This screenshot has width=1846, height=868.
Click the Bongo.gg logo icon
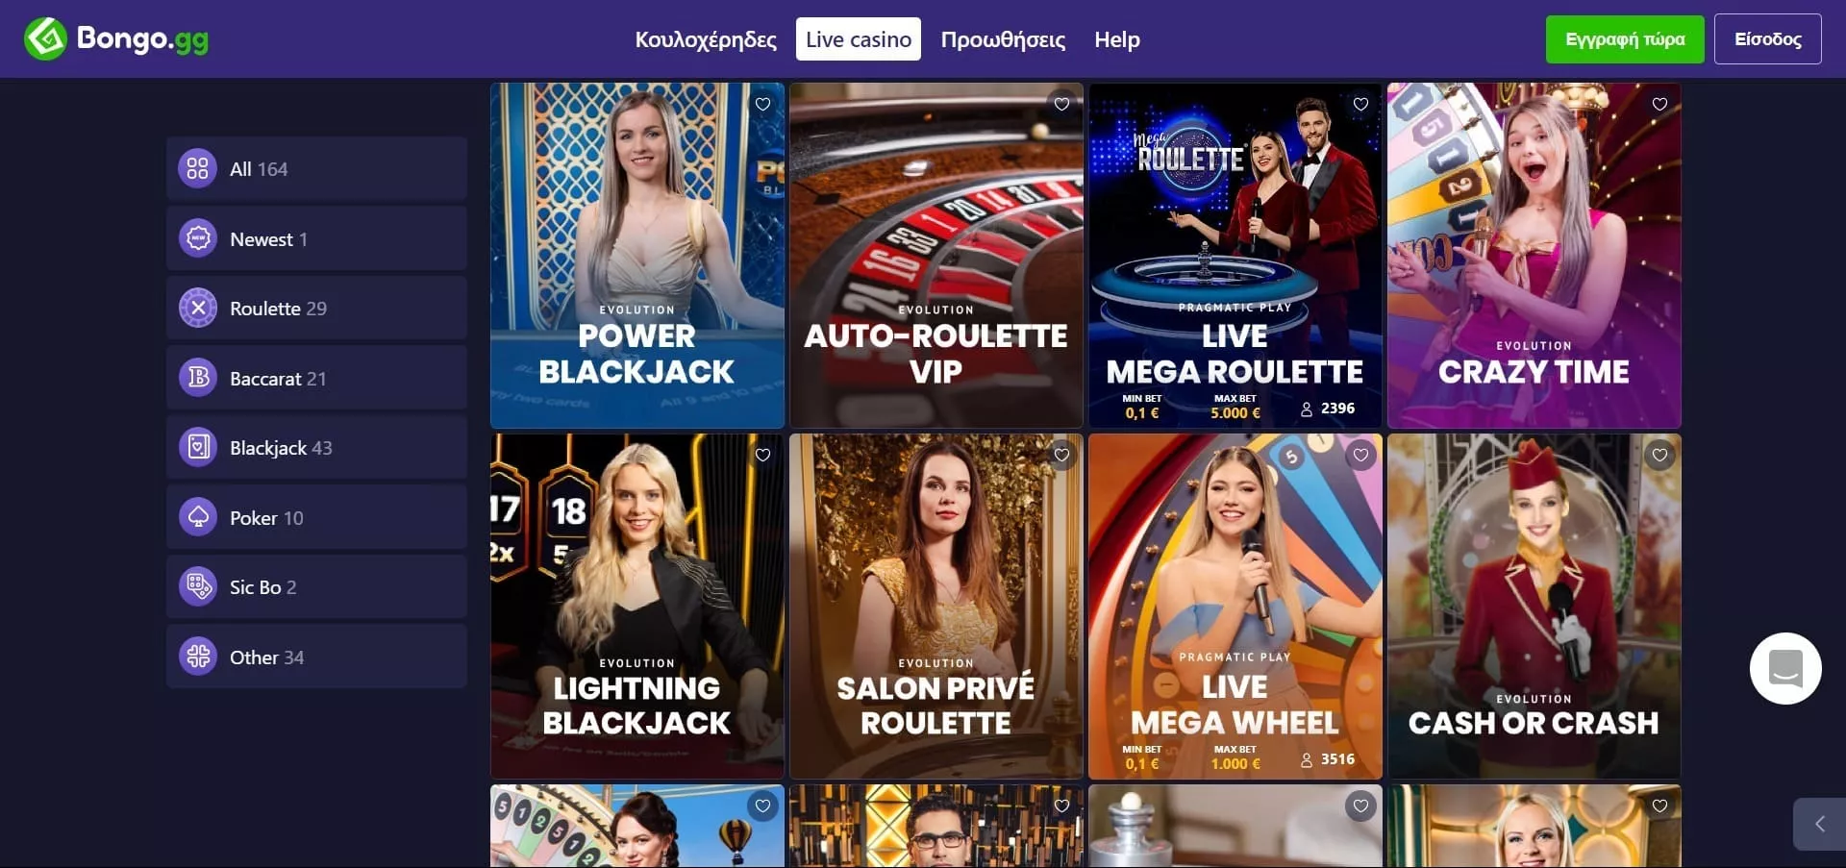point(45,38)
